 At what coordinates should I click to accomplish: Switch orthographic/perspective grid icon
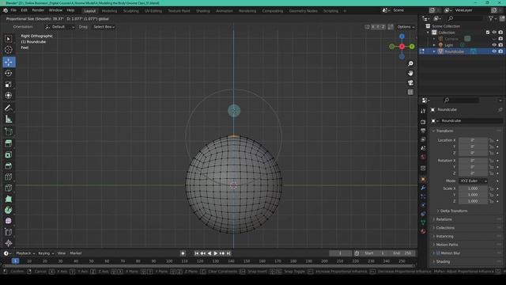(x=410, y=92)
